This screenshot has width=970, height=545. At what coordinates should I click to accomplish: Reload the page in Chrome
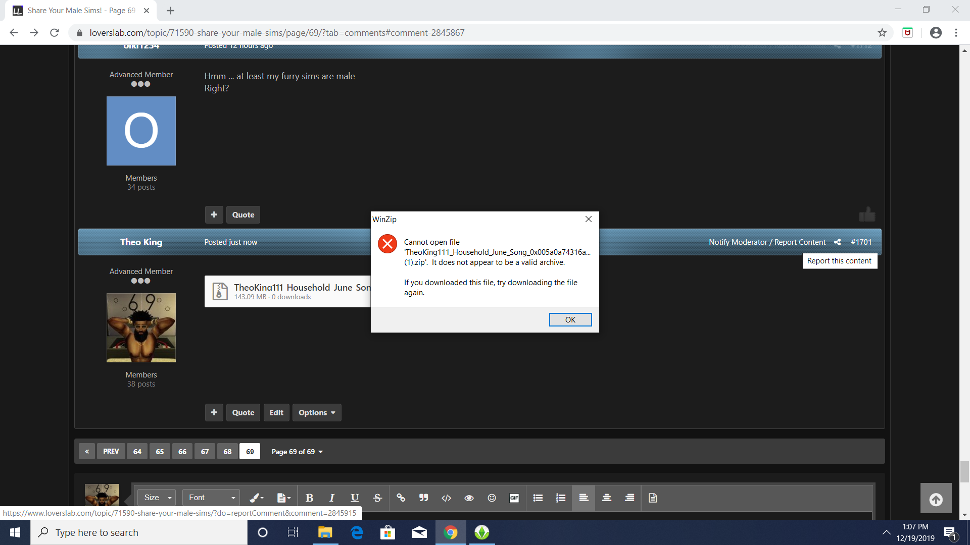[x=55, y=33]
